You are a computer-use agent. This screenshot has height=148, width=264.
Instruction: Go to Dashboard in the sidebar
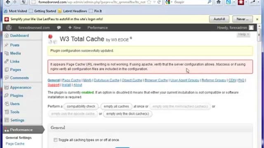pyautogui.click(x=19, y=36)
